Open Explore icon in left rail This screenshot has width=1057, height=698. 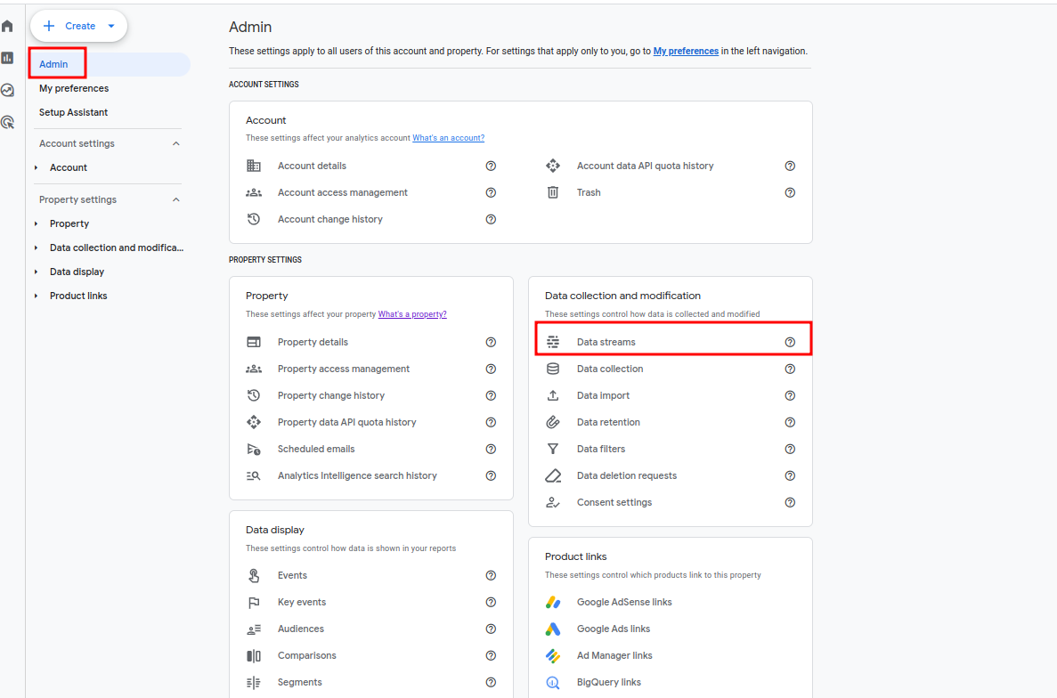click(x=7, y=90)
